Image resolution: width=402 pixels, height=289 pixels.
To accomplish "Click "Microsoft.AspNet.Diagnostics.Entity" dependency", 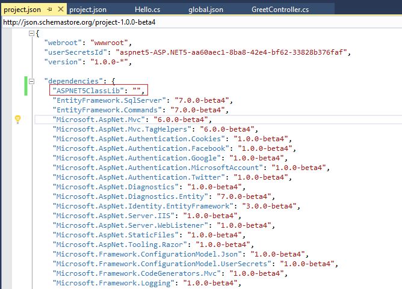I will [x=130, y=196].
